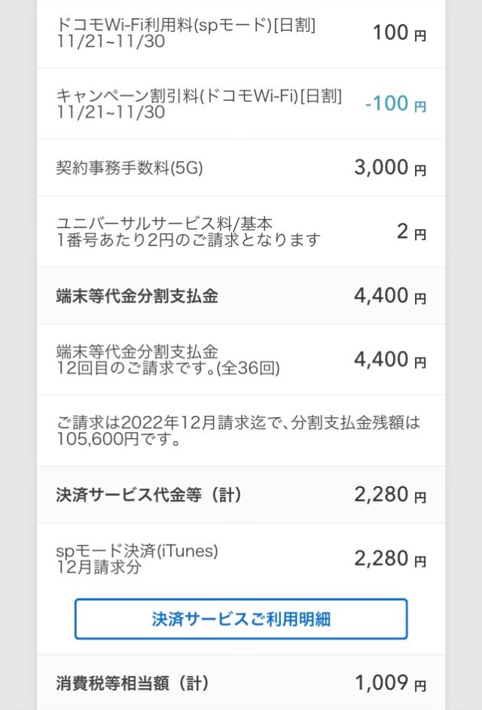Open 決済サービスご利用明細 button
This screenshot has height=710, width=482.
pyautogui.click(x=241, y=619)
